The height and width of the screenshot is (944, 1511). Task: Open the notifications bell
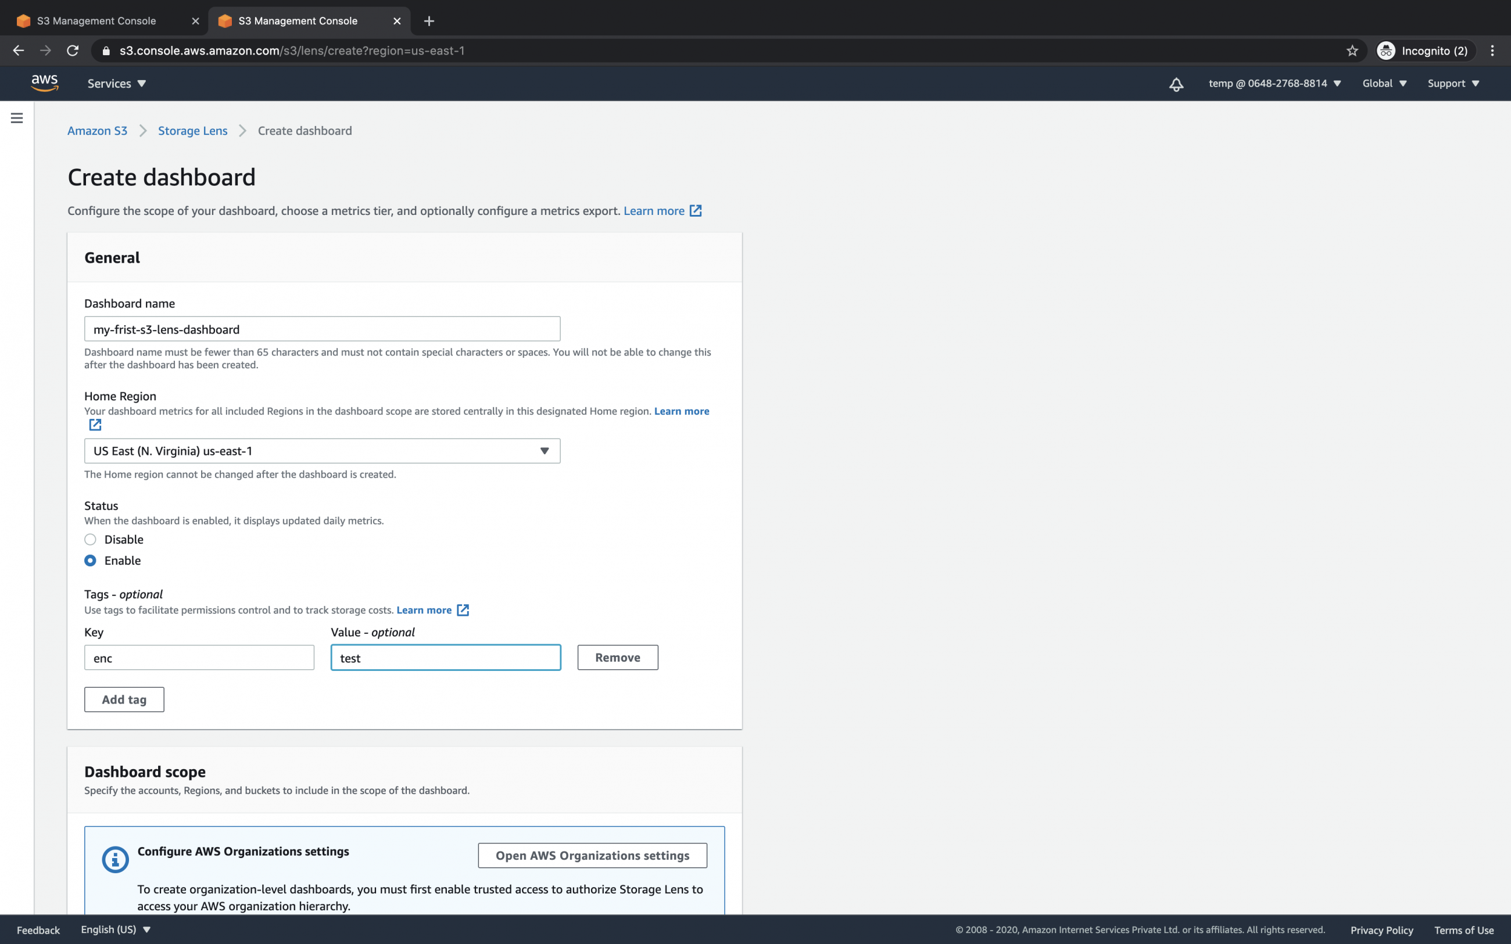coord(1176,83)
